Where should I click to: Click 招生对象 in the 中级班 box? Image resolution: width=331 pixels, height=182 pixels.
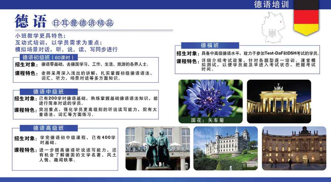25,99
